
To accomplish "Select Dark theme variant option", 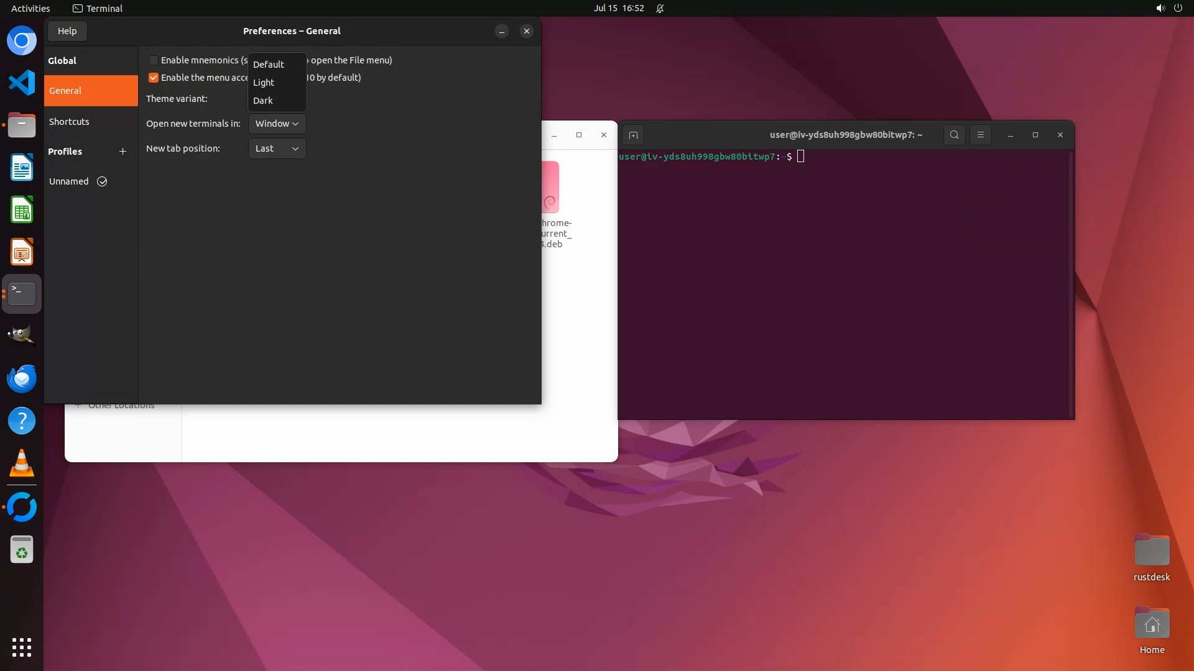I will pyautogui.click(x=263, y=101).
